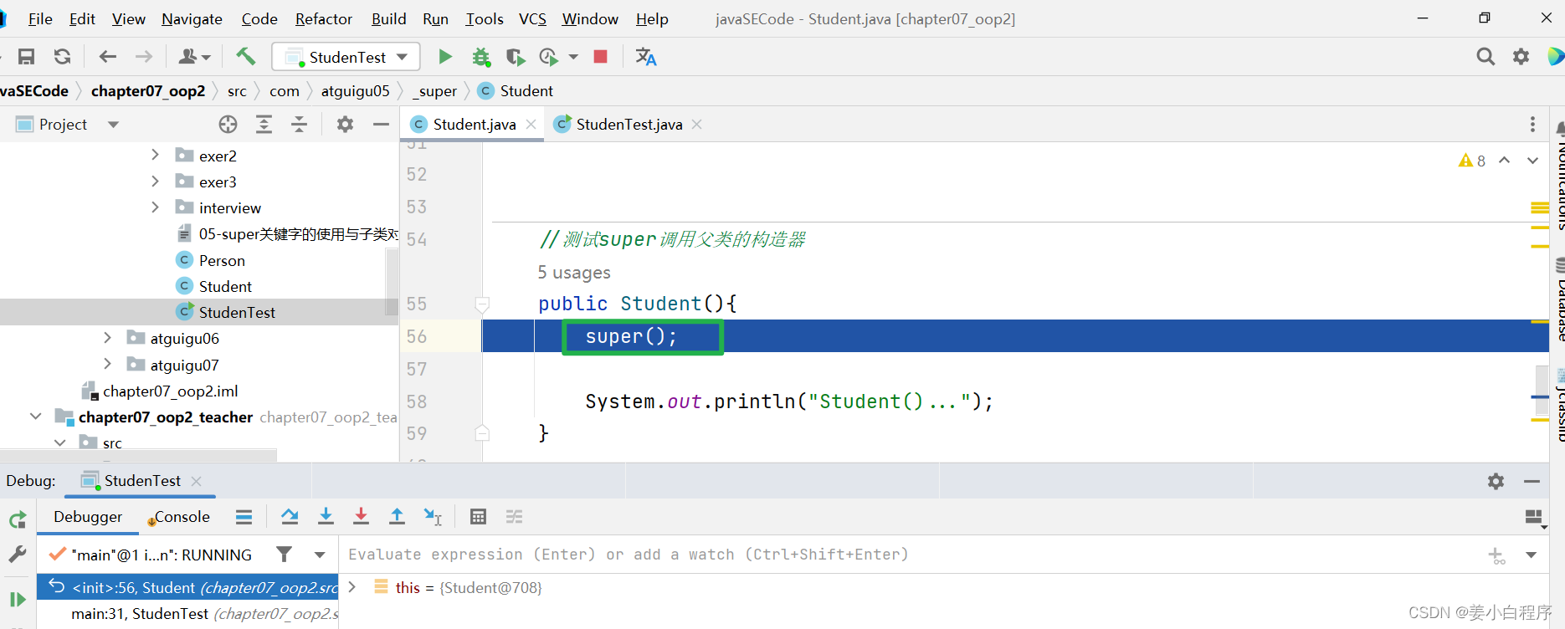The image size is (1565, 629).
Task: Open IDE settings gear in top toolbar
Action: click(x=1521, y=57)
